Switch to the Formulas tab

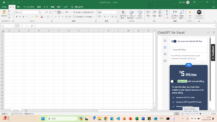(x=39, y=7)
